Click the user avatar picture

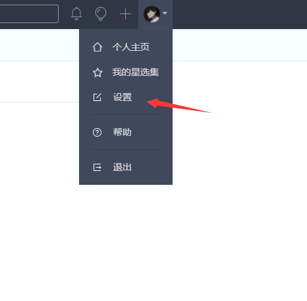(x=152, y=14)
